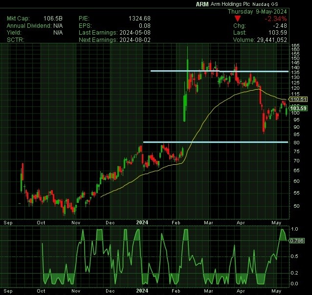
Task: Click the P/E value 1324.68
Action: 139,19
